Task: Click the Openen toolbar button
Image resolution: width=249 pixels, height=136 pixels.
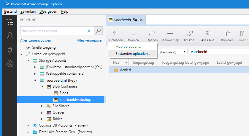Action: coord(152,36)
